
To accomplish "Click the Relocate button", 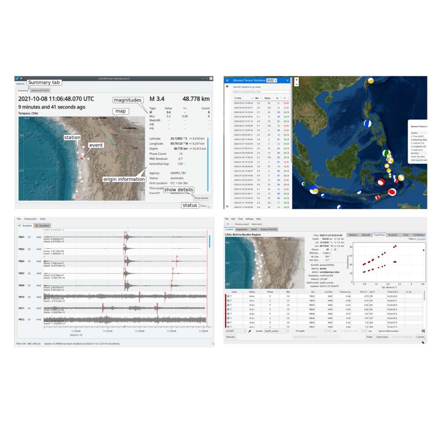I will point(231,337).
